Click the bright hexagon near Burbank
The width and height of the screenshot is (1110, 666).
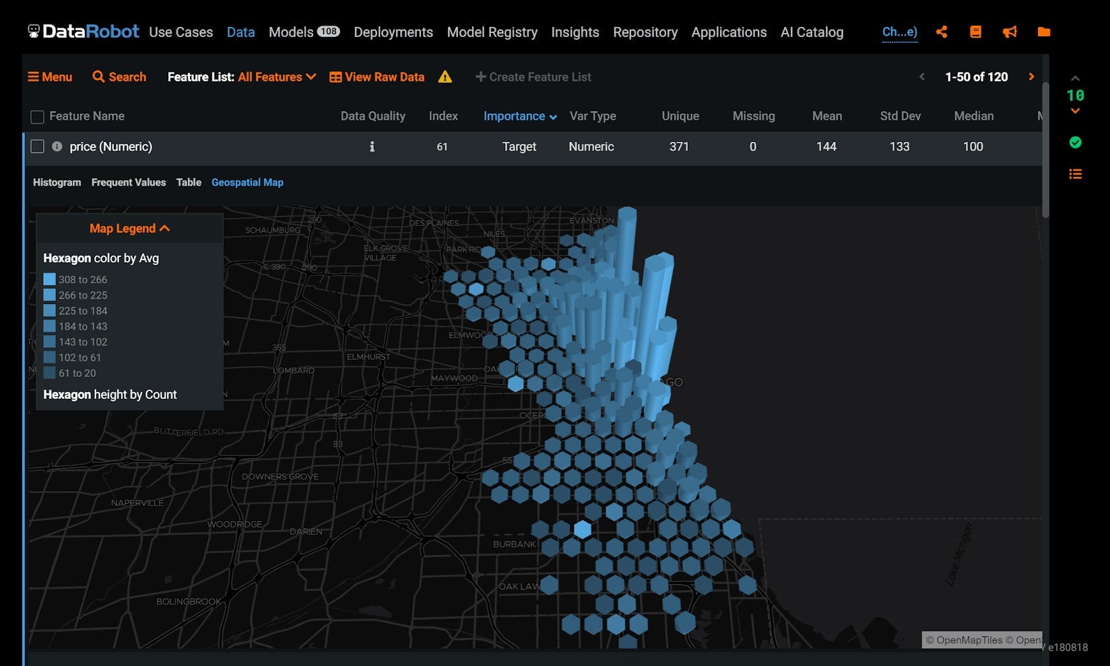pos(583,529)
